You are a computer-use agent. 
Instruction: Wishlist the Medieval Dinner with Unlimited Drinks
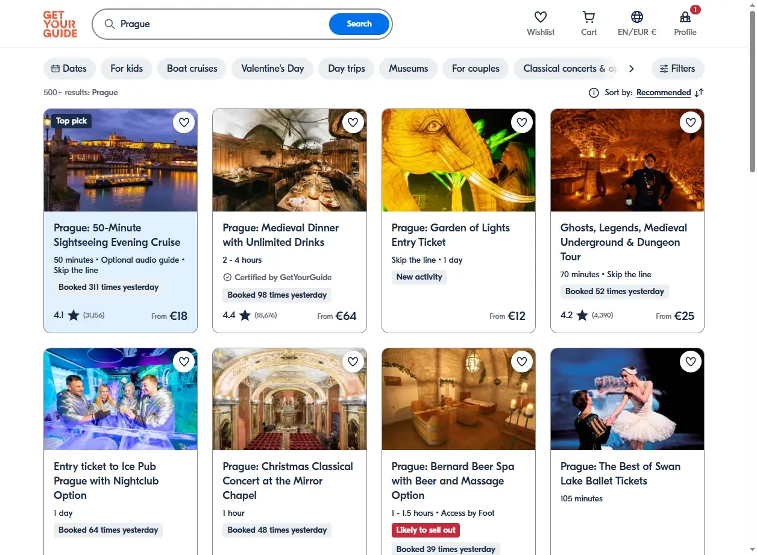click(x=353, y=122)
